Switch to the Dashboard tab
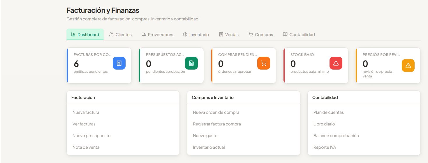The height and width of the screenshot is (163, 428). (x=85, y=34)
